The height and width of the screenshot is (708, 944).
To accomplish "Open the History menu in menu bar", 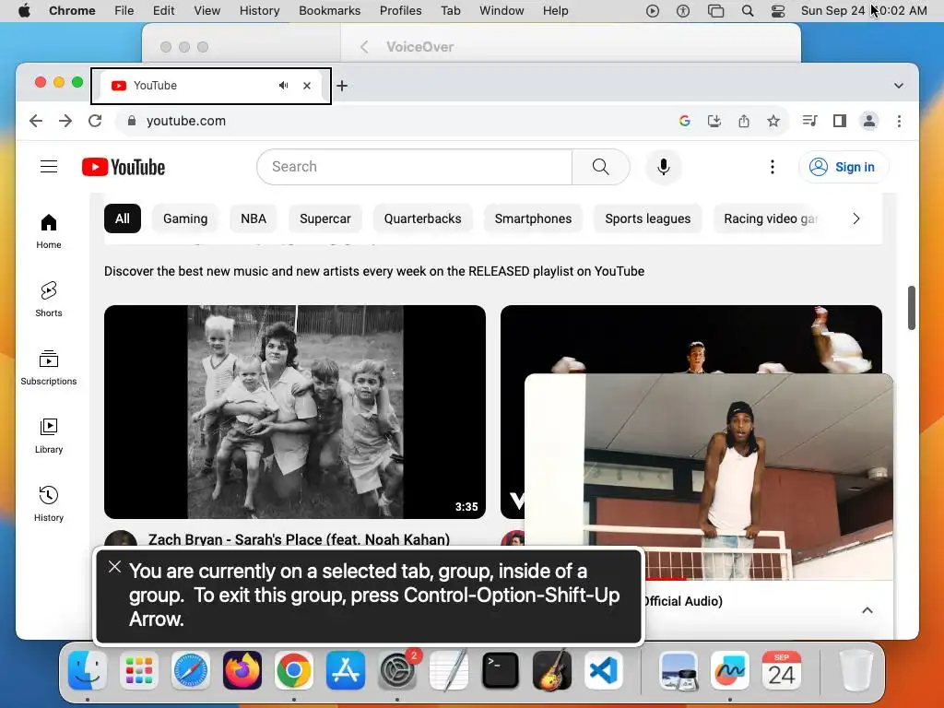I will (259, 11).
